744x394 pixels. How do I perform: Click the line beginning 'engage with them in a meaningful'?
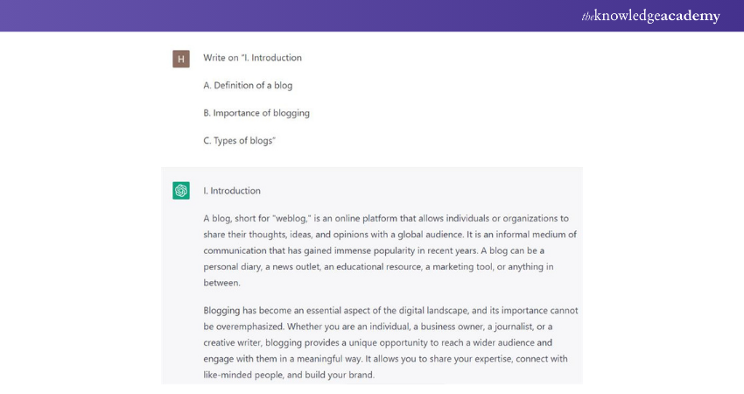tap(385, 359)
